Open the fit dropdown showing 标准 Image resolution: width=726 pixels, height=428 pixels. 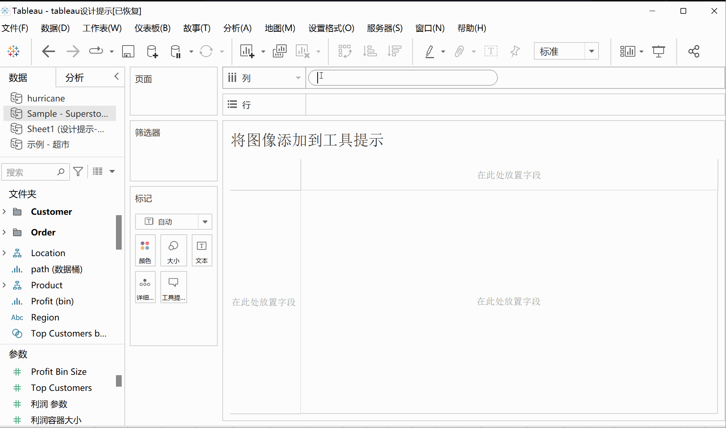click(x=566, y=51)
